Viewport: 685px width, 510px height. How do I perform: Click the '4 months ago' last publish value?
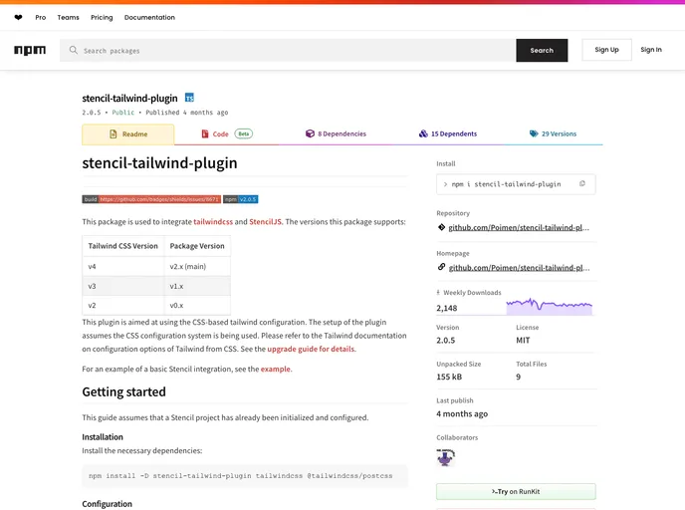click(x=462, y=413)
